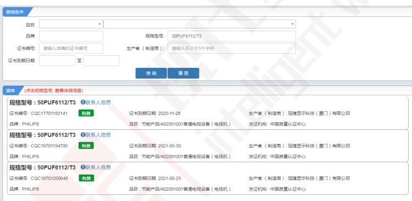The image size is (412, 201).
Task: Click the info icon in the CQC18701194700 entry
Action: coord(83,135)
